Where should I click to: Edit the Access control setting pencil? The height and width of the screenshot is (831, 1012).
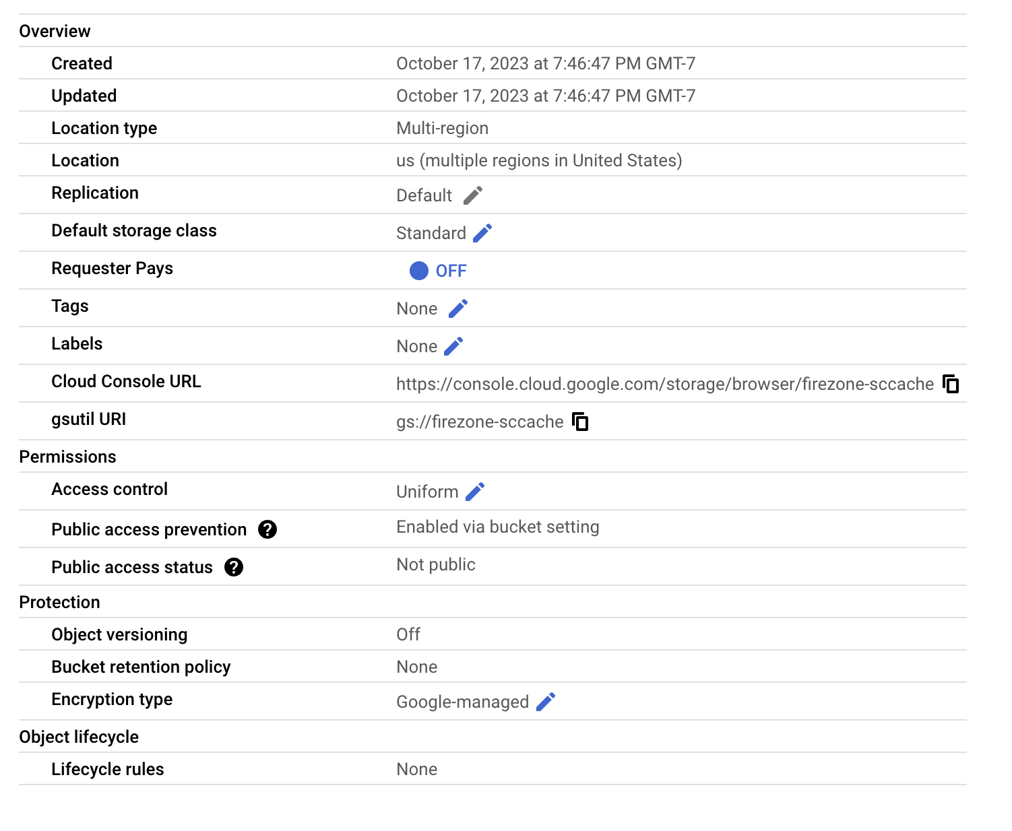476,491
